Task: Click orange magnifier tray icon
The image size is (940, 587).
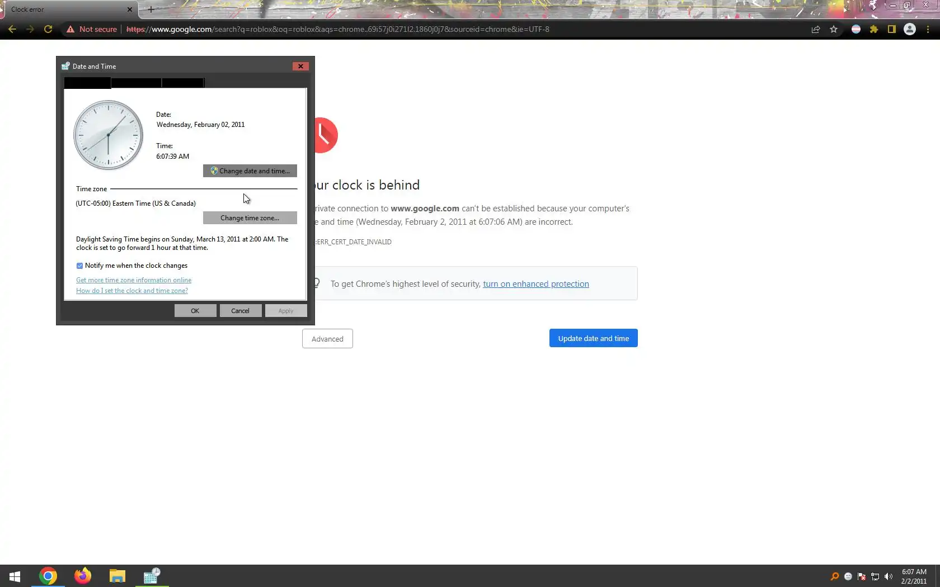Action: [x=835, y=576]
